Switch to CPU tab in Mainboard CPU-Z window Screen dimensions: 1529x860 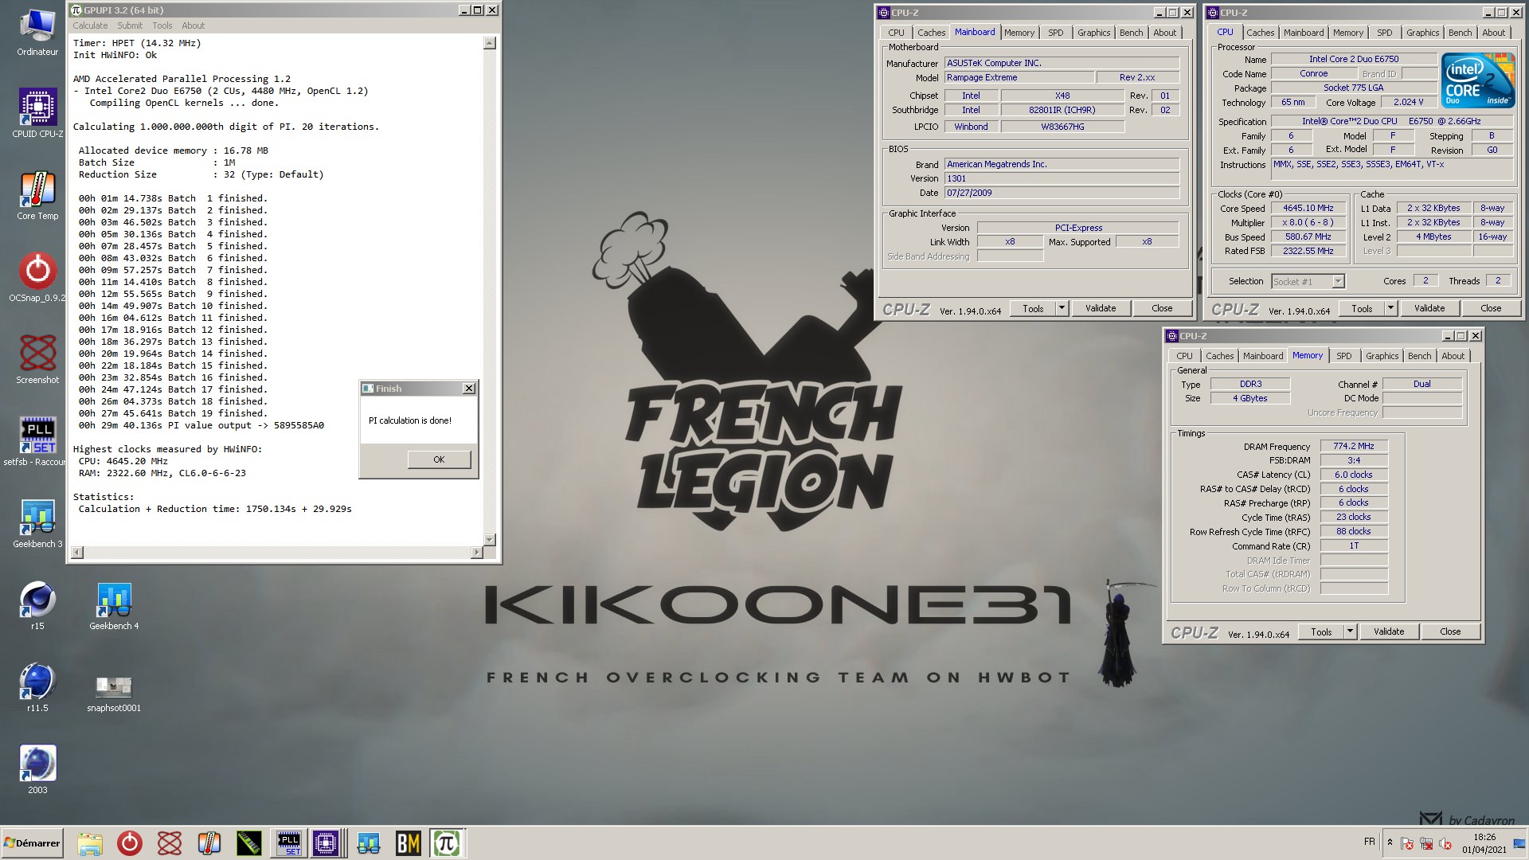tap(896, 33)
